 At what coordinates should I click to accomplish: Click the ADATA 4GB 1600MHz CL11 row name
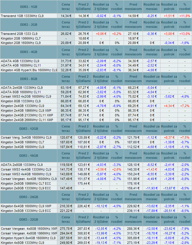pyautogui.click(x=21, y=65)
